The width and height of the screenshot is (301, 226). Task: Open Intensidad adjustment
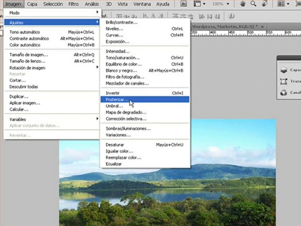[145, 51]
